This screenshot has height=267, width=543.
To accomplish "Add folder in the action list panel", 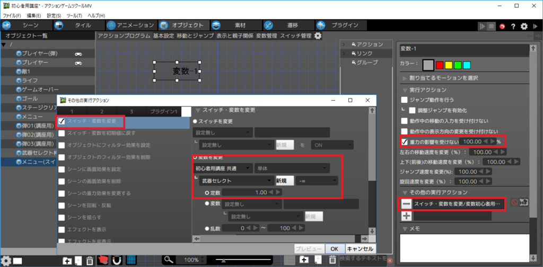I will point(304,260).
